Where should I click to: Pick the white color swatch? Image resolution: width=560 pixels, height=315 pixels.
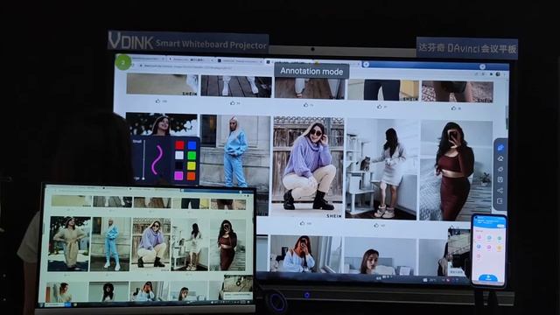pos(179,156)
